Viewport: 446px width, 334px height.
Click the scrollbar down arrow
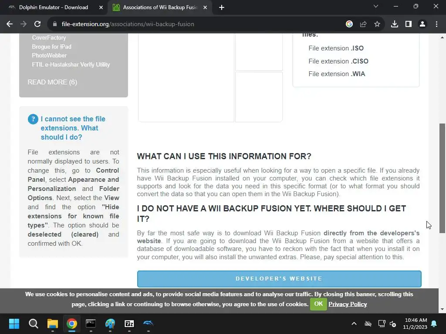[x=443, y=309]
